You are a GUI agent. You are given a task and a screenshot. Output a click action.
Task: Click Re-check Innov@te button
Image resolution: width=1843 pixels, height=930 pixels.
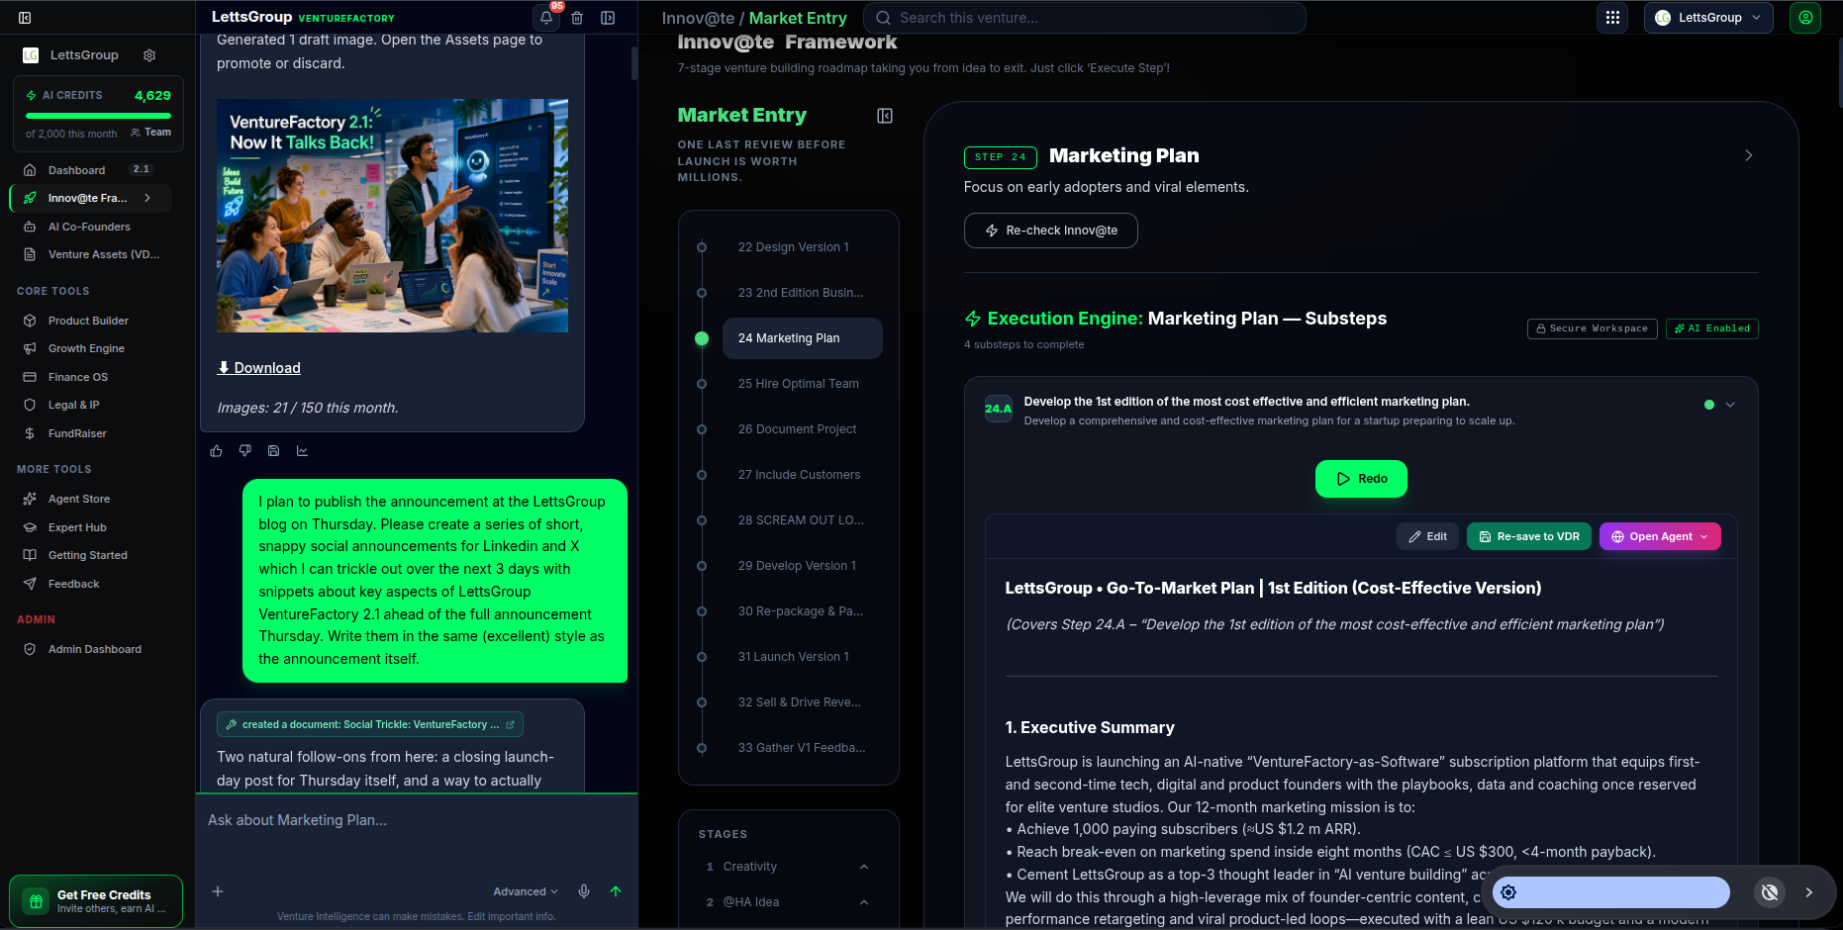1050,231
